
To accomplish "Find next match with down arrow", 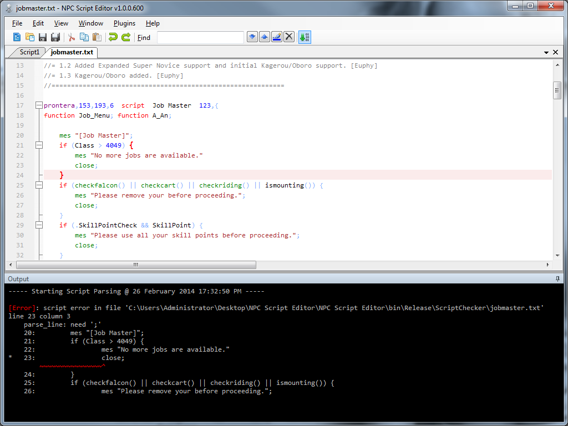I will click(252, 37).
